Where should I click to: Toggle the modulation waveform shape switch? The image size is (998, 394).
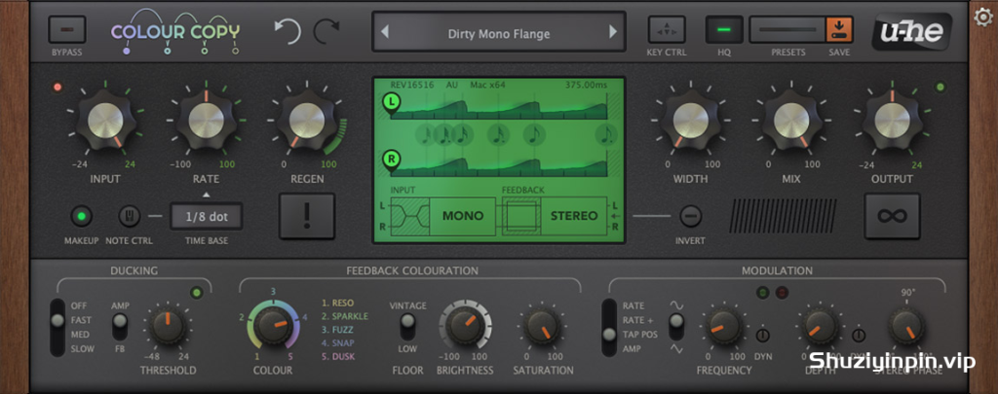point(676,327)
